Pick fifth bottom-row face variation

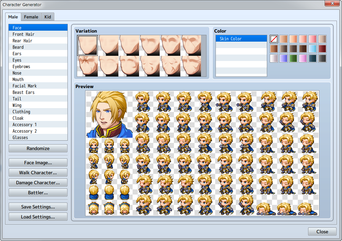click(170, 66)
